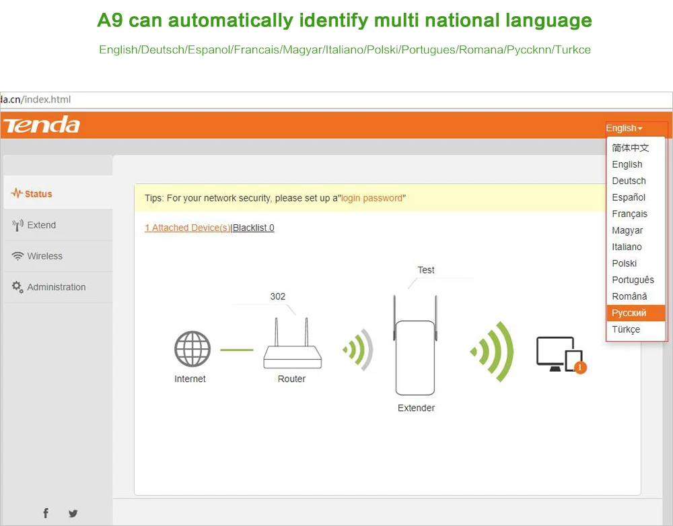Click the Administration gear icon
This screenshot has width=673, height=526.
(17, 287)
